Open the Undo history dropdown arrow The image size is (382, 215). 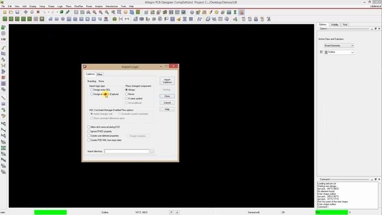point(48,12)
